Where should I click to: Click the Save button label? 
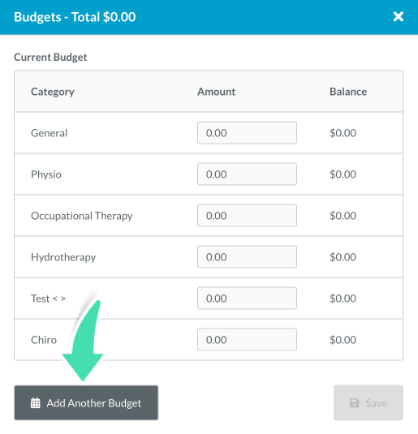[x=376, y=403]
